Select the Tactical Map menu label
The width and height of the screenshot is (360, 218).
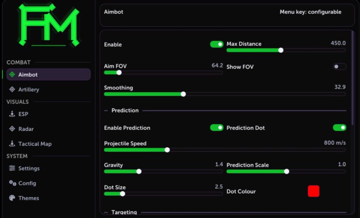click(35, 144)
